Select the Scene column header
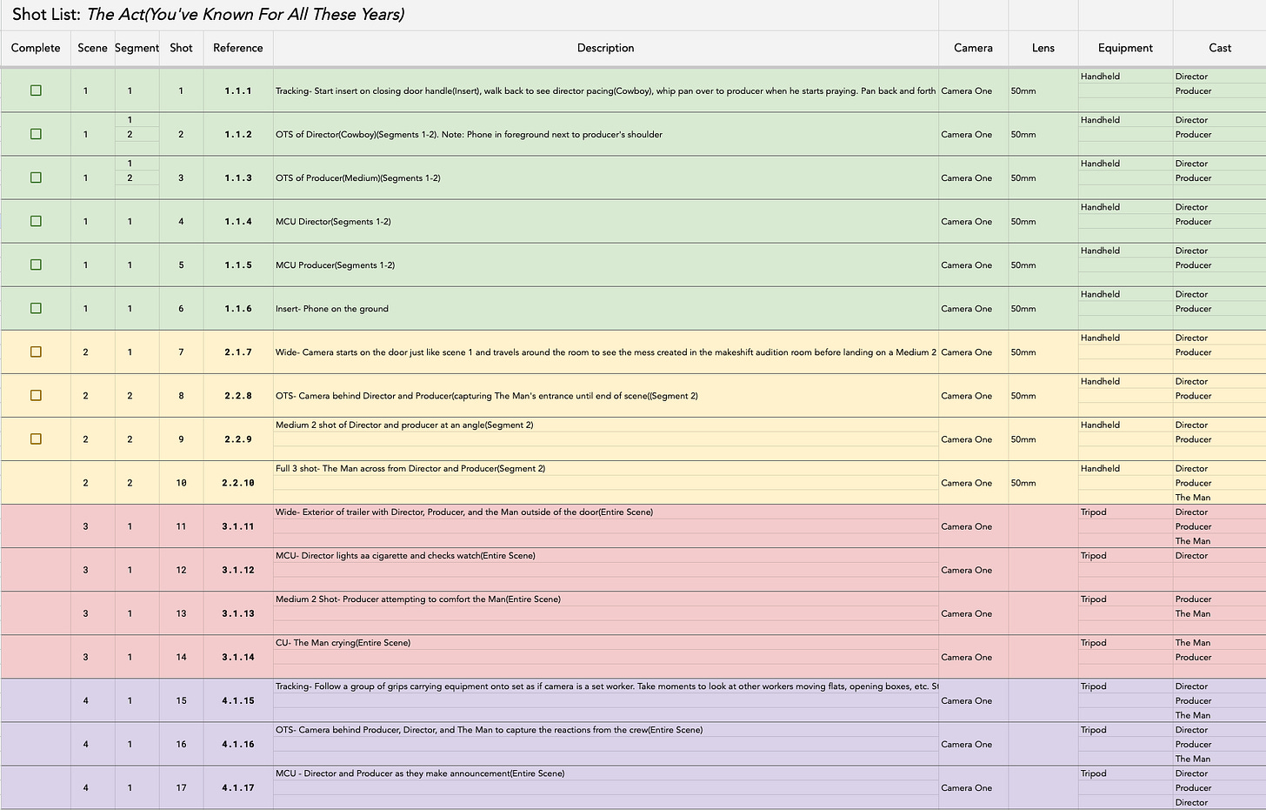1266x810 pixels. (92, 48)
